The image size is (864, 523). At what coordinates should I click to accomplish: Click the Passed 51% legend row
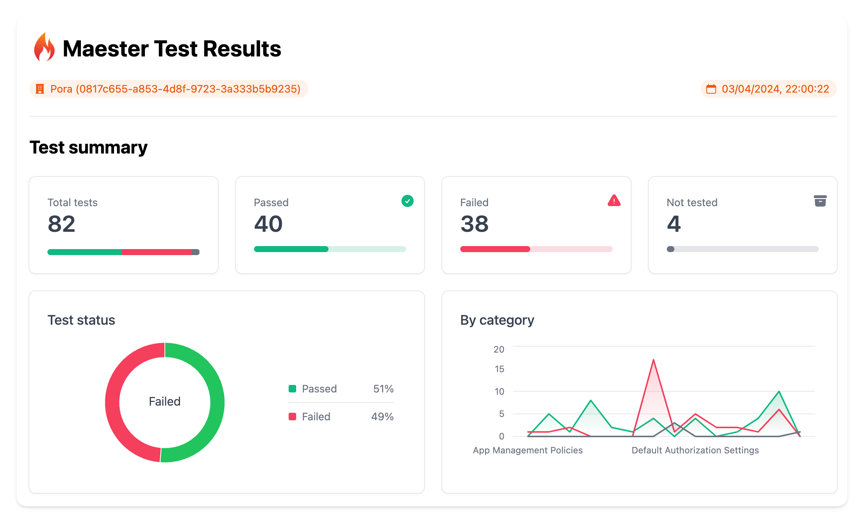[x=341, y=389]
